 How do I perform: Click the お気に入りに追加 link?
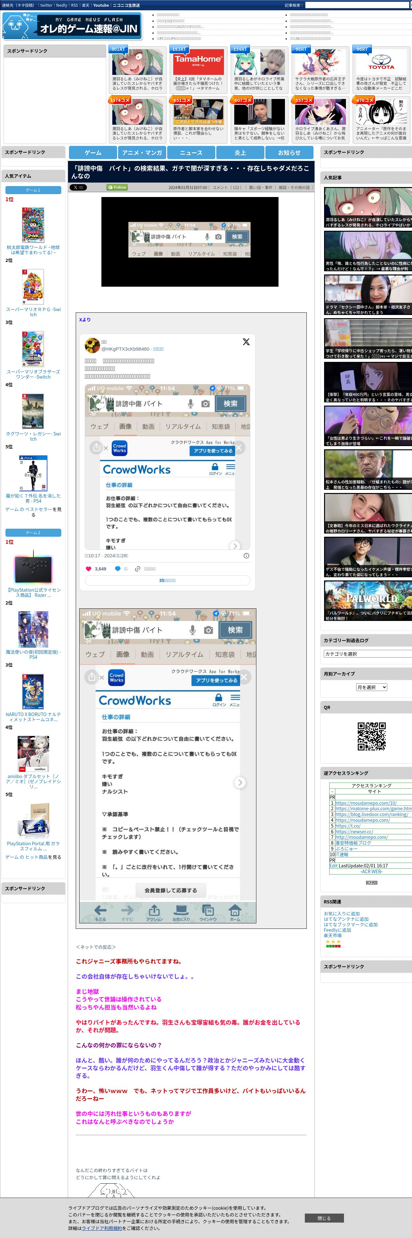click(341, 914)
